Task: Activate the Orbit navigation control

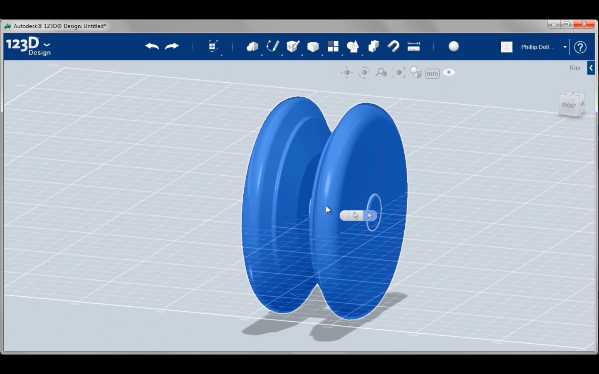Action: [364, 72]
